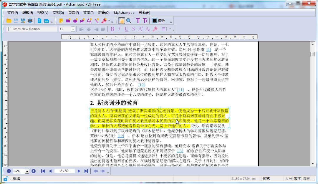The width and height of the screenshot is (318, 184).
Task: Select the text edit tool (T)
Action: click(138, 20)
